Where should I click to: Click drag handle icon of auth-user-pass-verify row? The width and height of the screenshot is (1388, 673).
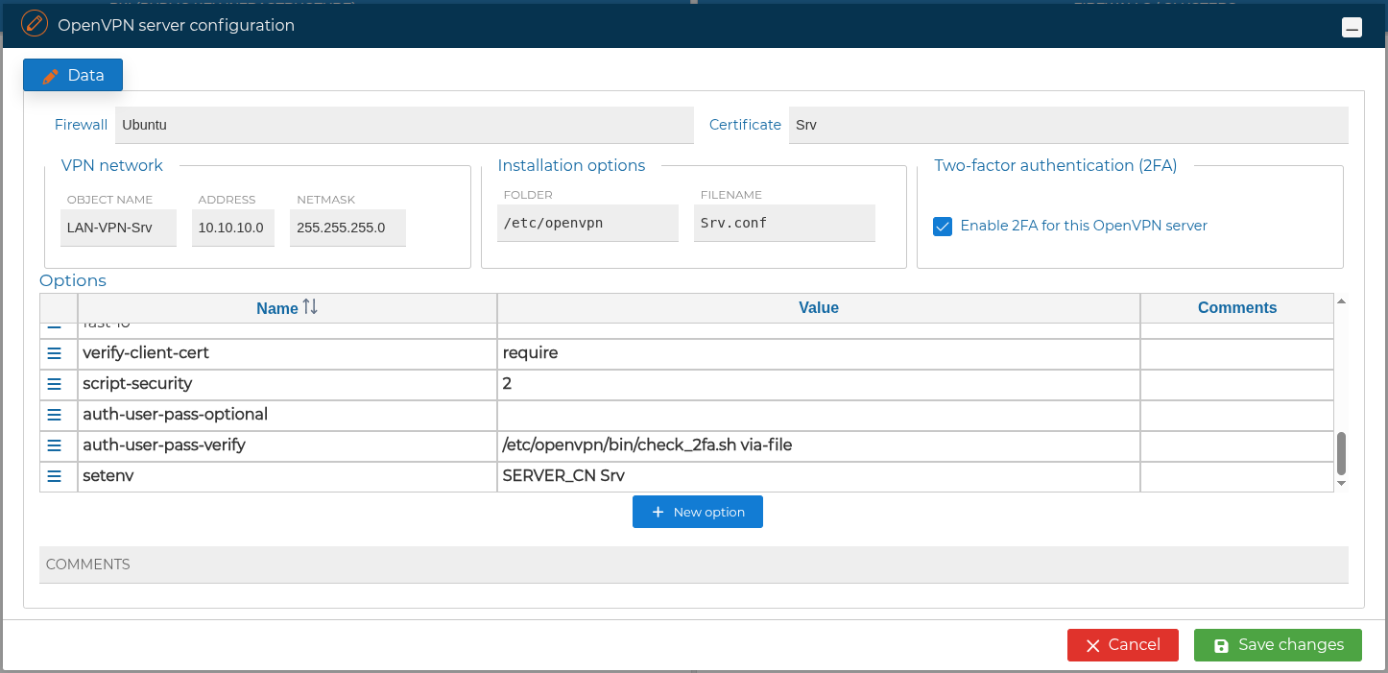pyautogui.click(x=55, y=445)
